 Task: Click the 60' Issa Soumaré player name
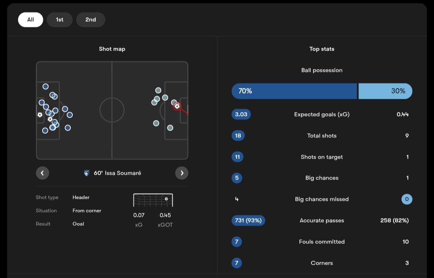point(117,173)
